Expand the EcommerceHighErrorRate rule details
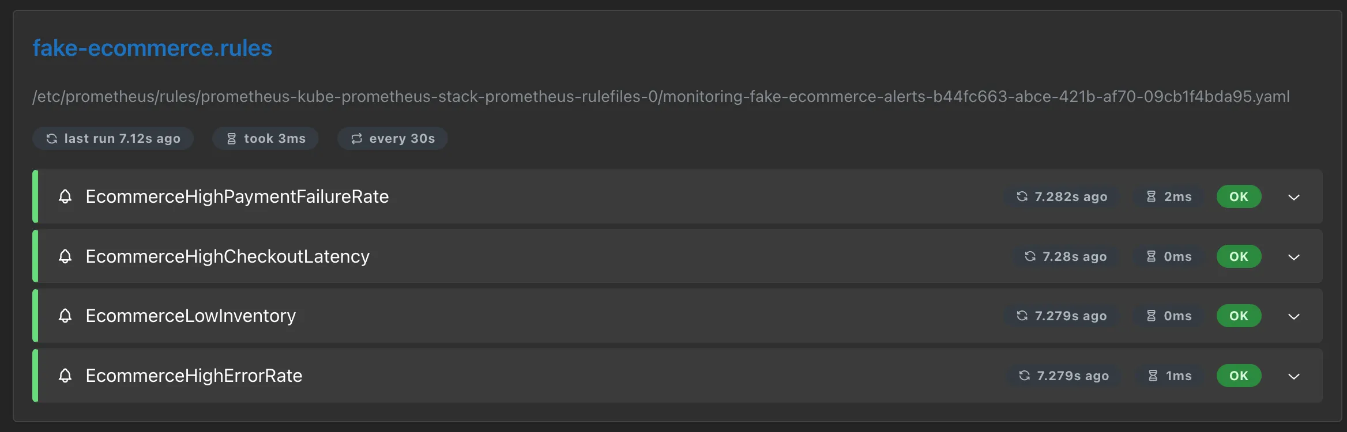Viewport: 1347px width, 432px height. 1294,376
